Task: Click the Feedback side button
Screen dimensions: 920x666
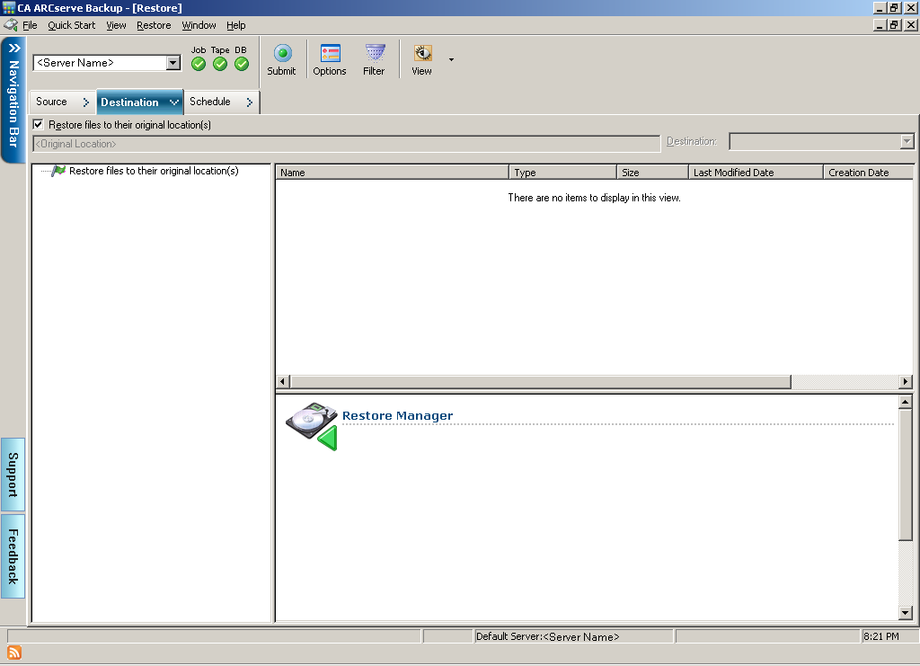Action: (13, 556)
